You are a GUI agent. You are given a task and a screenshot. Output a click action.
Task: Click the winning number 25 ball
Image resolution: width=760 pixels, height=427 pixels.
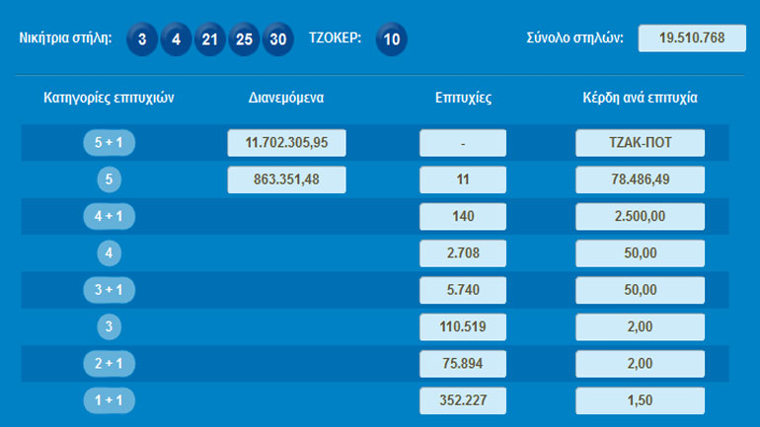point(244,39)
